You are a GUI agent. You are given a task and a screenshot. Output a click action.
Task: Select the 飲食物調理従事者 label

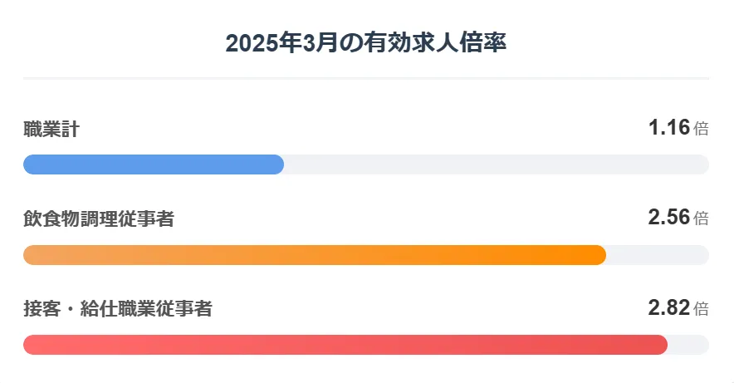[x=99, y=219]
